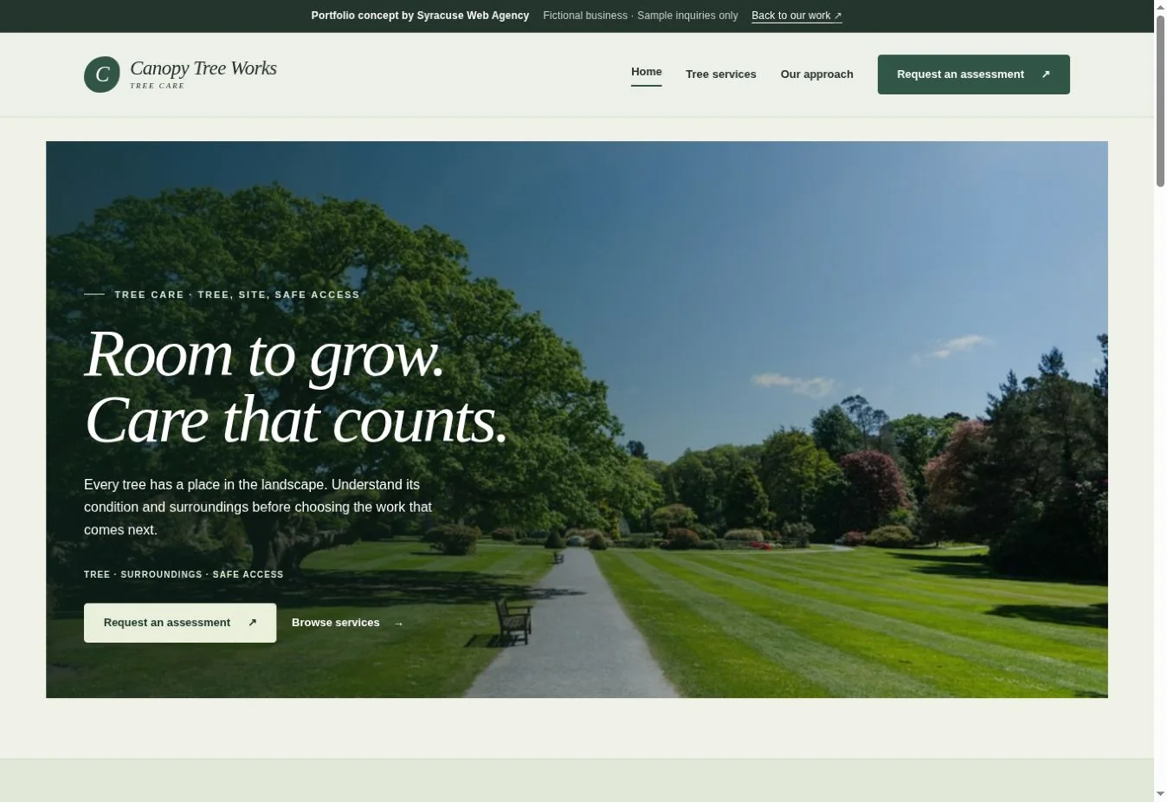Click the paragraph starting 'Every tree has a place'
This screenshot has width=1167, height=802.
(x=258, y=508)
